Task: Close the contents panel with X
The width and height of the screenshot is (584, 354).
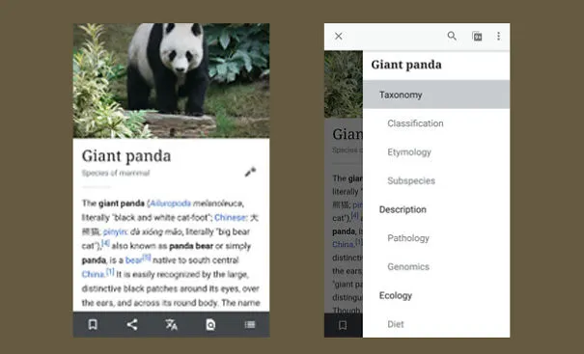Action: pyautogui.click(x=338, y=36)
